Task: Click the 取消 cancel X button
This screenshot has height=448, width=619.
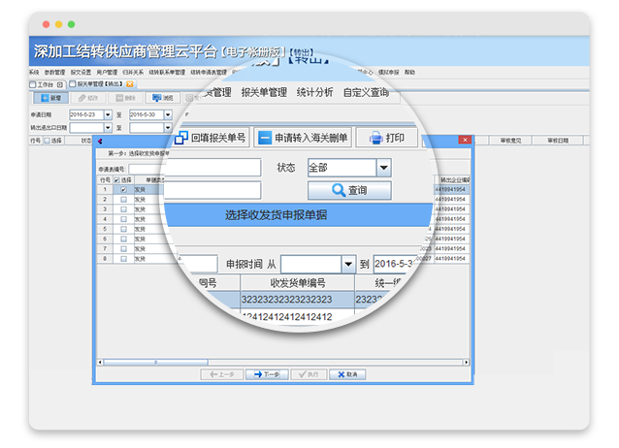Action: [346, 374]
